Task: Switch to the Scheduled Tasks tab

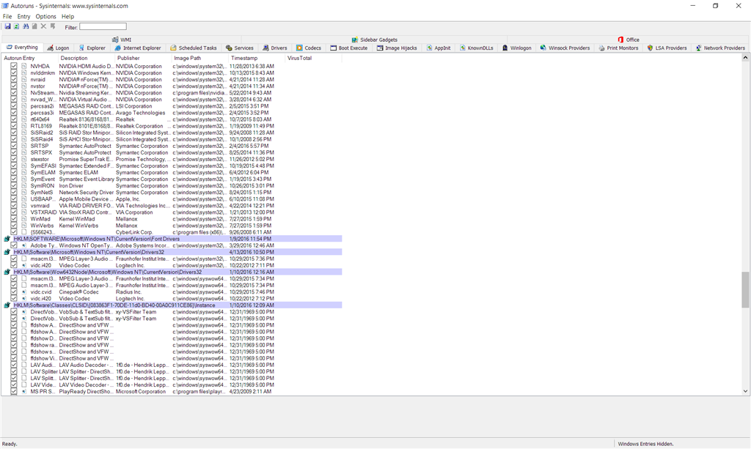Action: [x=194, y=48]
